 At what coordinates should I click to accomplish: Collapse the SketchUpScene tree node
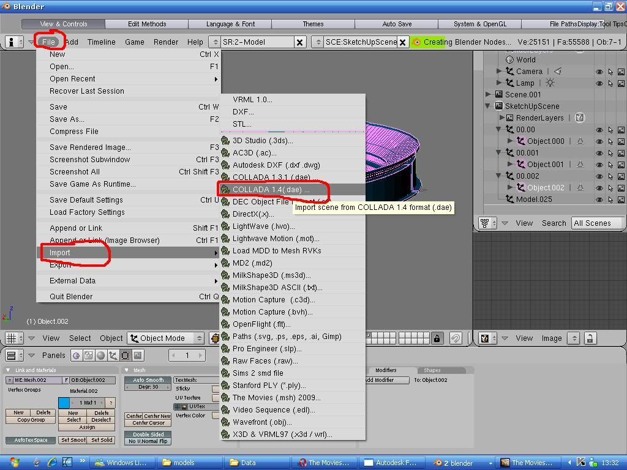tap(488, 106)
